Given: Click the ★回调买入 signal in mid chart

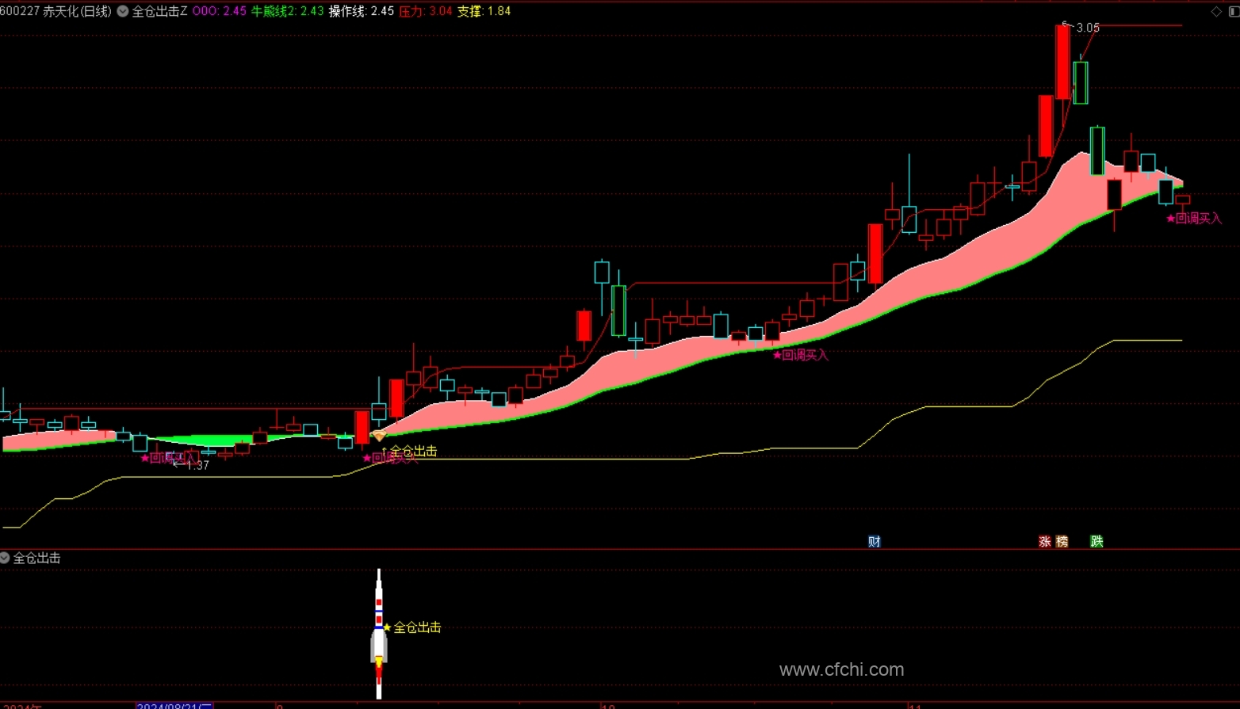Looking at the screenshot, I should coord(800,355).
